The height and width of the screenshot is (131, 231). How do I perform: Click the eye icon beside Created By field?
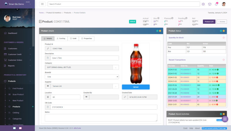point(86,97)
